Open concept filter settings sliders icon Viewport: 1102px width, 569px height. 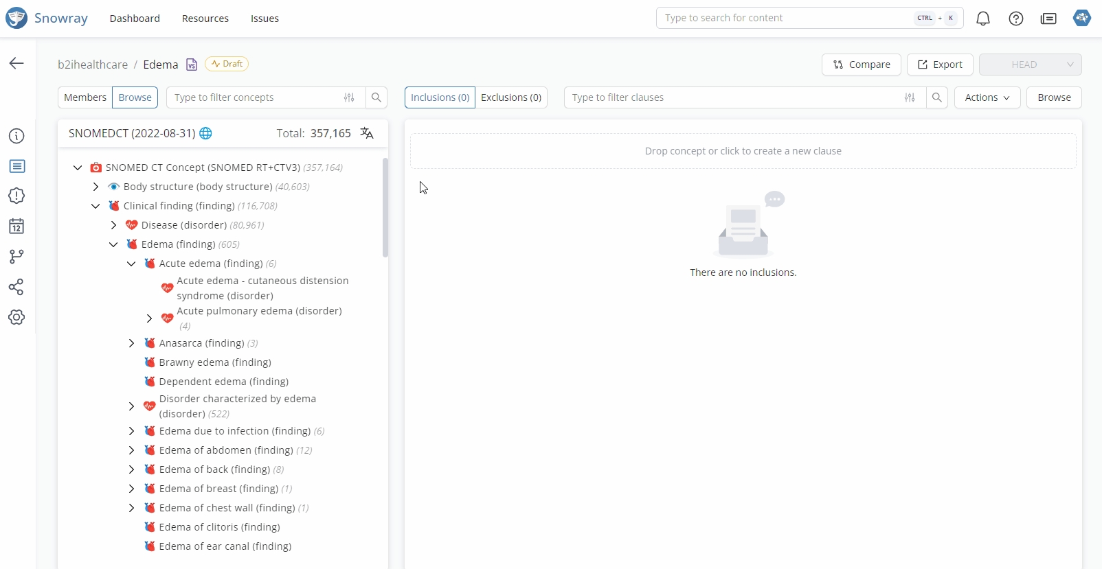click(x=349, y=97)
